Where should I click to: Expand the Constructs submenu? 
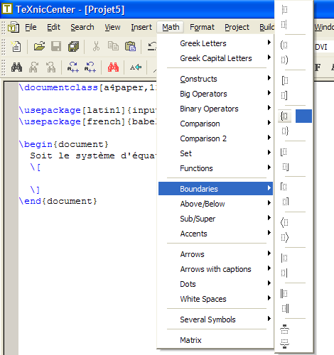click(215, 79)
